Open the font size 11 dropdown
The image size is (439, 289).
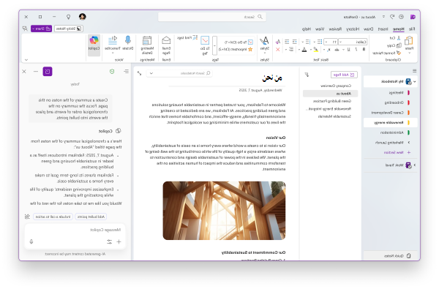tap(326, 42)
